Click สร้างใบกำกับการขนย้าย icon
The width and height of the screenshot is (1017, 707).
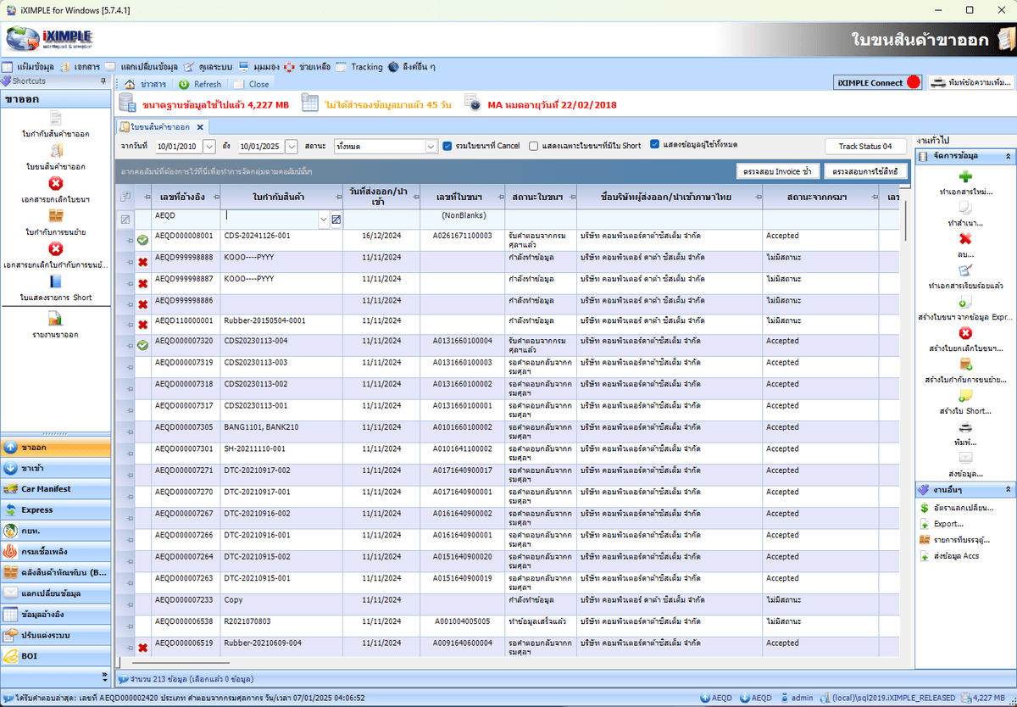(x=965, y=365)
